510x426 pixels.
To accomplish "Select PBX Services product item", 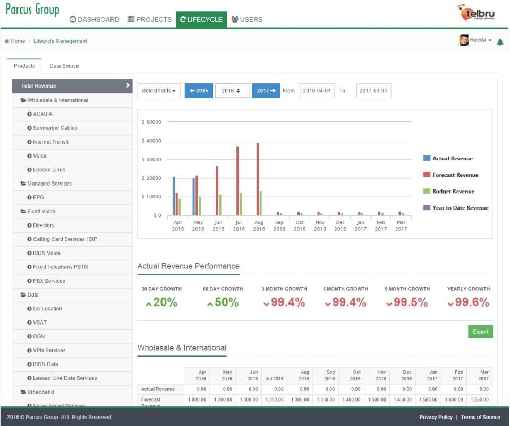I will click(72, 281).
